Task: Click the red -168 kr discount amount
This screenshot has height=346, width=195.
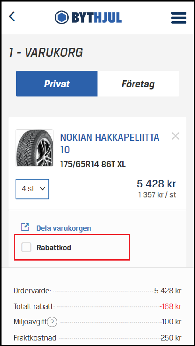Action: (170, 306)
